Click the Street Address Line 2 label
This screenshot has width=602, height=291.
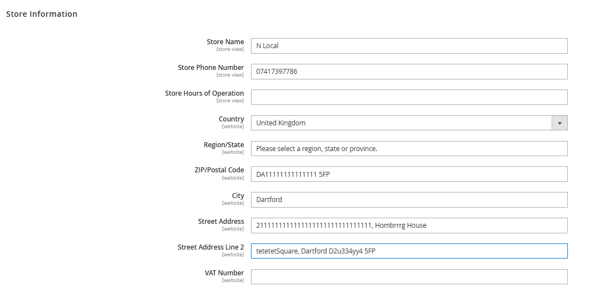coord(211,247)
